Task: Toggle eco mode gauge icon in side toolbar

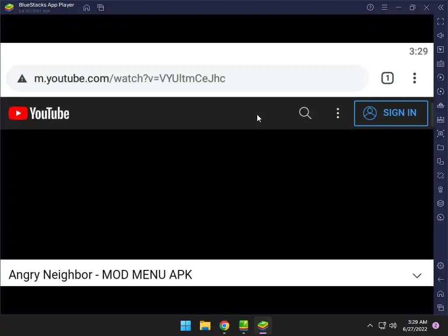Action: click(441, 217)
